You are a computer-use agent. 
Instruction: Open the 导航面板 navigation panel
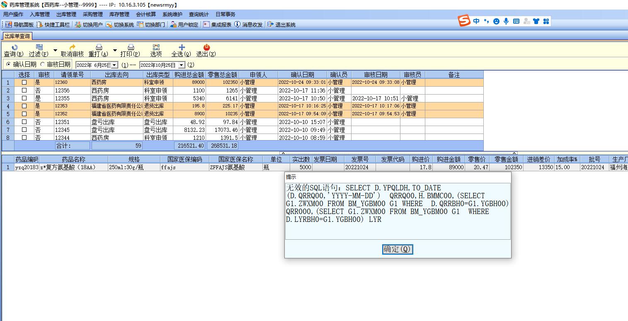(20, 24)
